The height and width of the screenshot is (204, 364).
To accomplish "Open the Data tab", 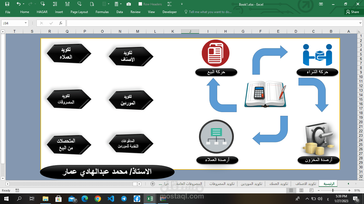I will (120, 12).
